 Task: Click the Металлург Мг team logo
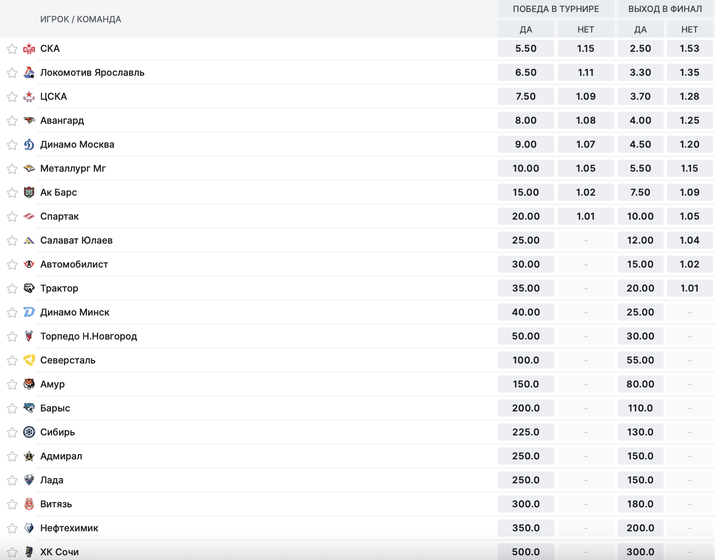[x=29, y=169]
